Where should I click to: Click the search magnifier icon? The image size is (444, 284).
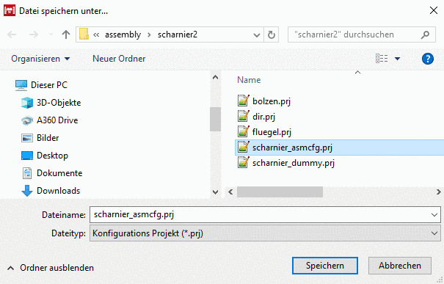point(425,34)
